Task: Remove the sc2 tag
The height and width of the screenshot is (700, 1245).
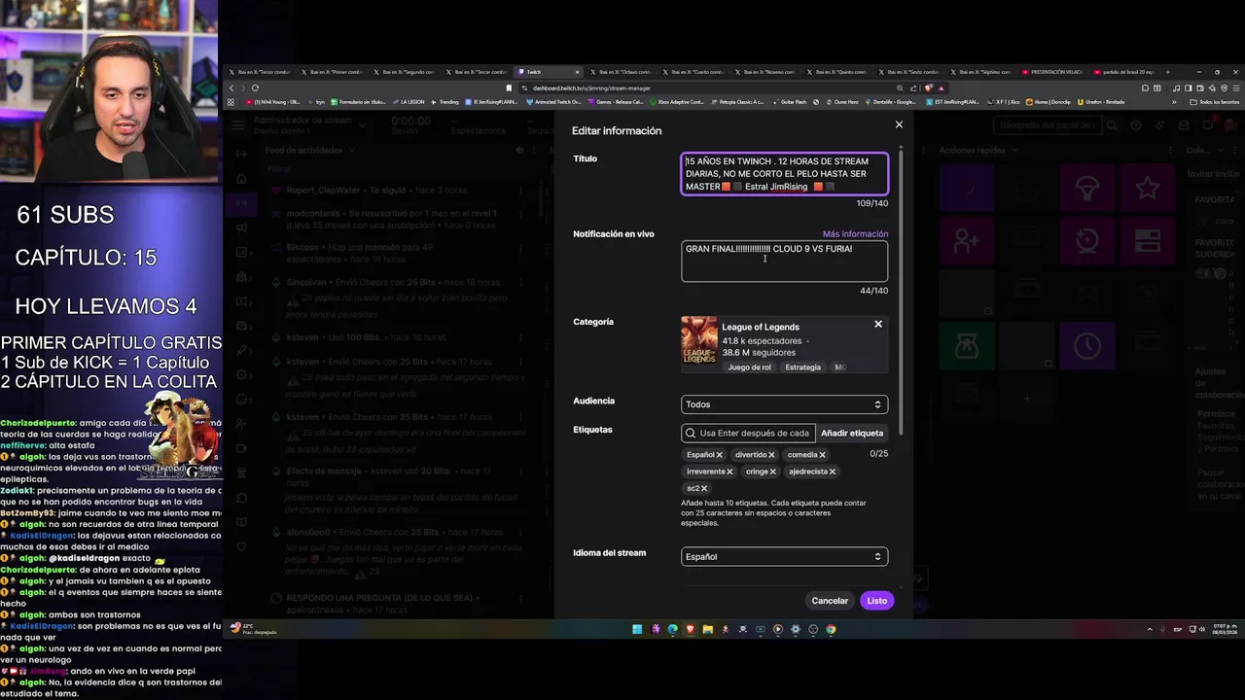Action: click(x=704, y=488)
